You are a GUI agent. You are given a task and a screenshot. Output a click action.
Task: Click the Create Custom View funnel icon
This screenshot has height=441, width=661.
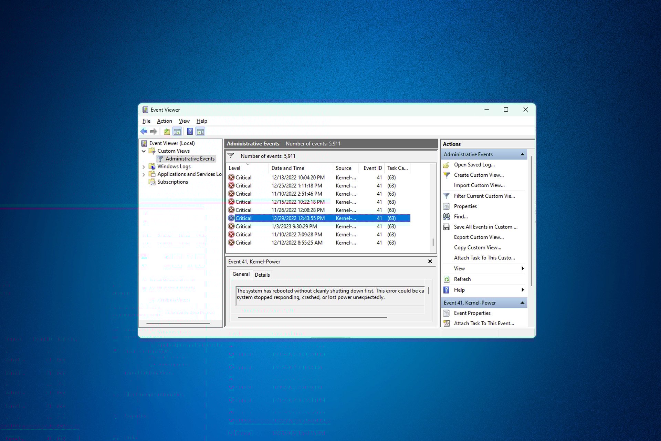click(x=447, y=175)
